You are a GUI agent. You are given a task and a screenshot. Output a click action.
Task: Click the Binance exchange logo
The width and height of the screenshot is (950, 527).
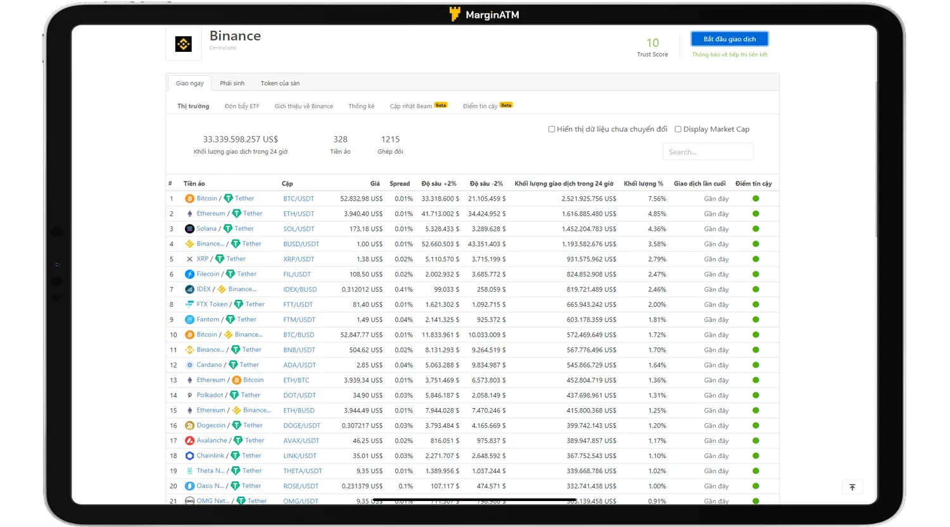184,44
